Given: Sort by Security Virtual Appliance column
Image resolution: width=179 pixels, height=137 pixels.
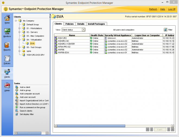Looking at the screenshot, I should pyautogui.click(x=118, y=35).
